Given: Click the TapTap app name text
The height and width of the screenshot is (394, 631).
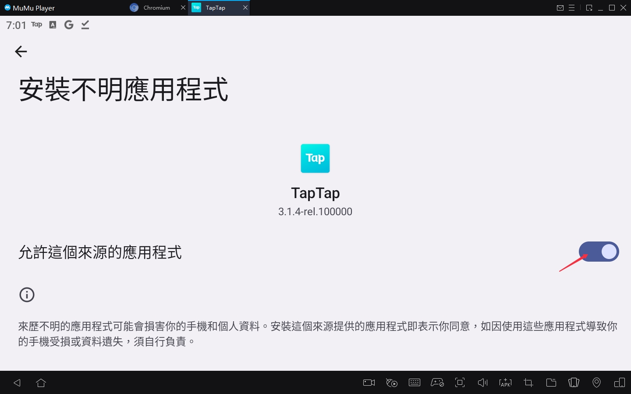Looking at the screenshot, I should [x=315, y=193].
